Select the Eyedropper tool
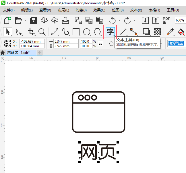The image size is (186, 173). pyautogui.click(x=170, y=32)
